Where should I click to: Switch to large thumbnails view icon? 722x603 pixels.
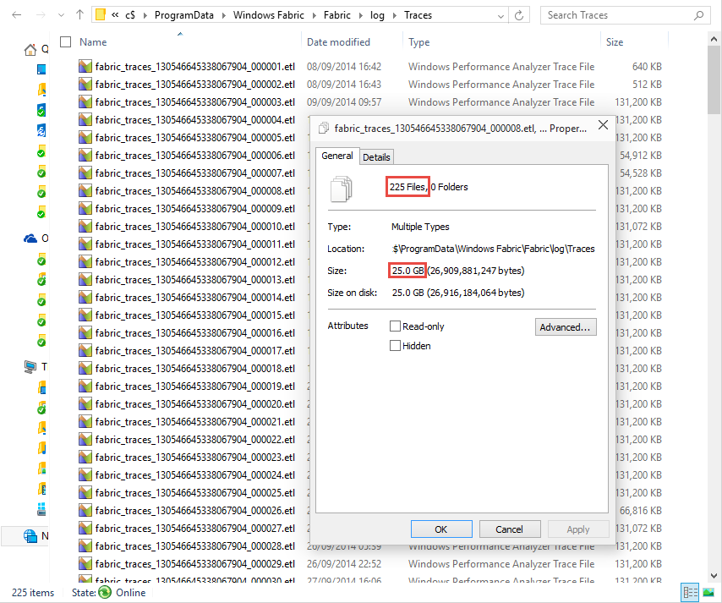click(x=708, y=592)
